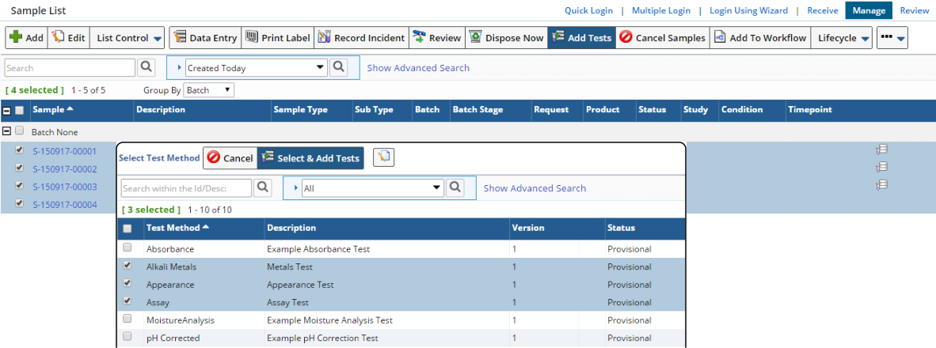The width and height of the screenshot is (936, 348).
Task: Click the main Search input field
Action: (70, 68)
